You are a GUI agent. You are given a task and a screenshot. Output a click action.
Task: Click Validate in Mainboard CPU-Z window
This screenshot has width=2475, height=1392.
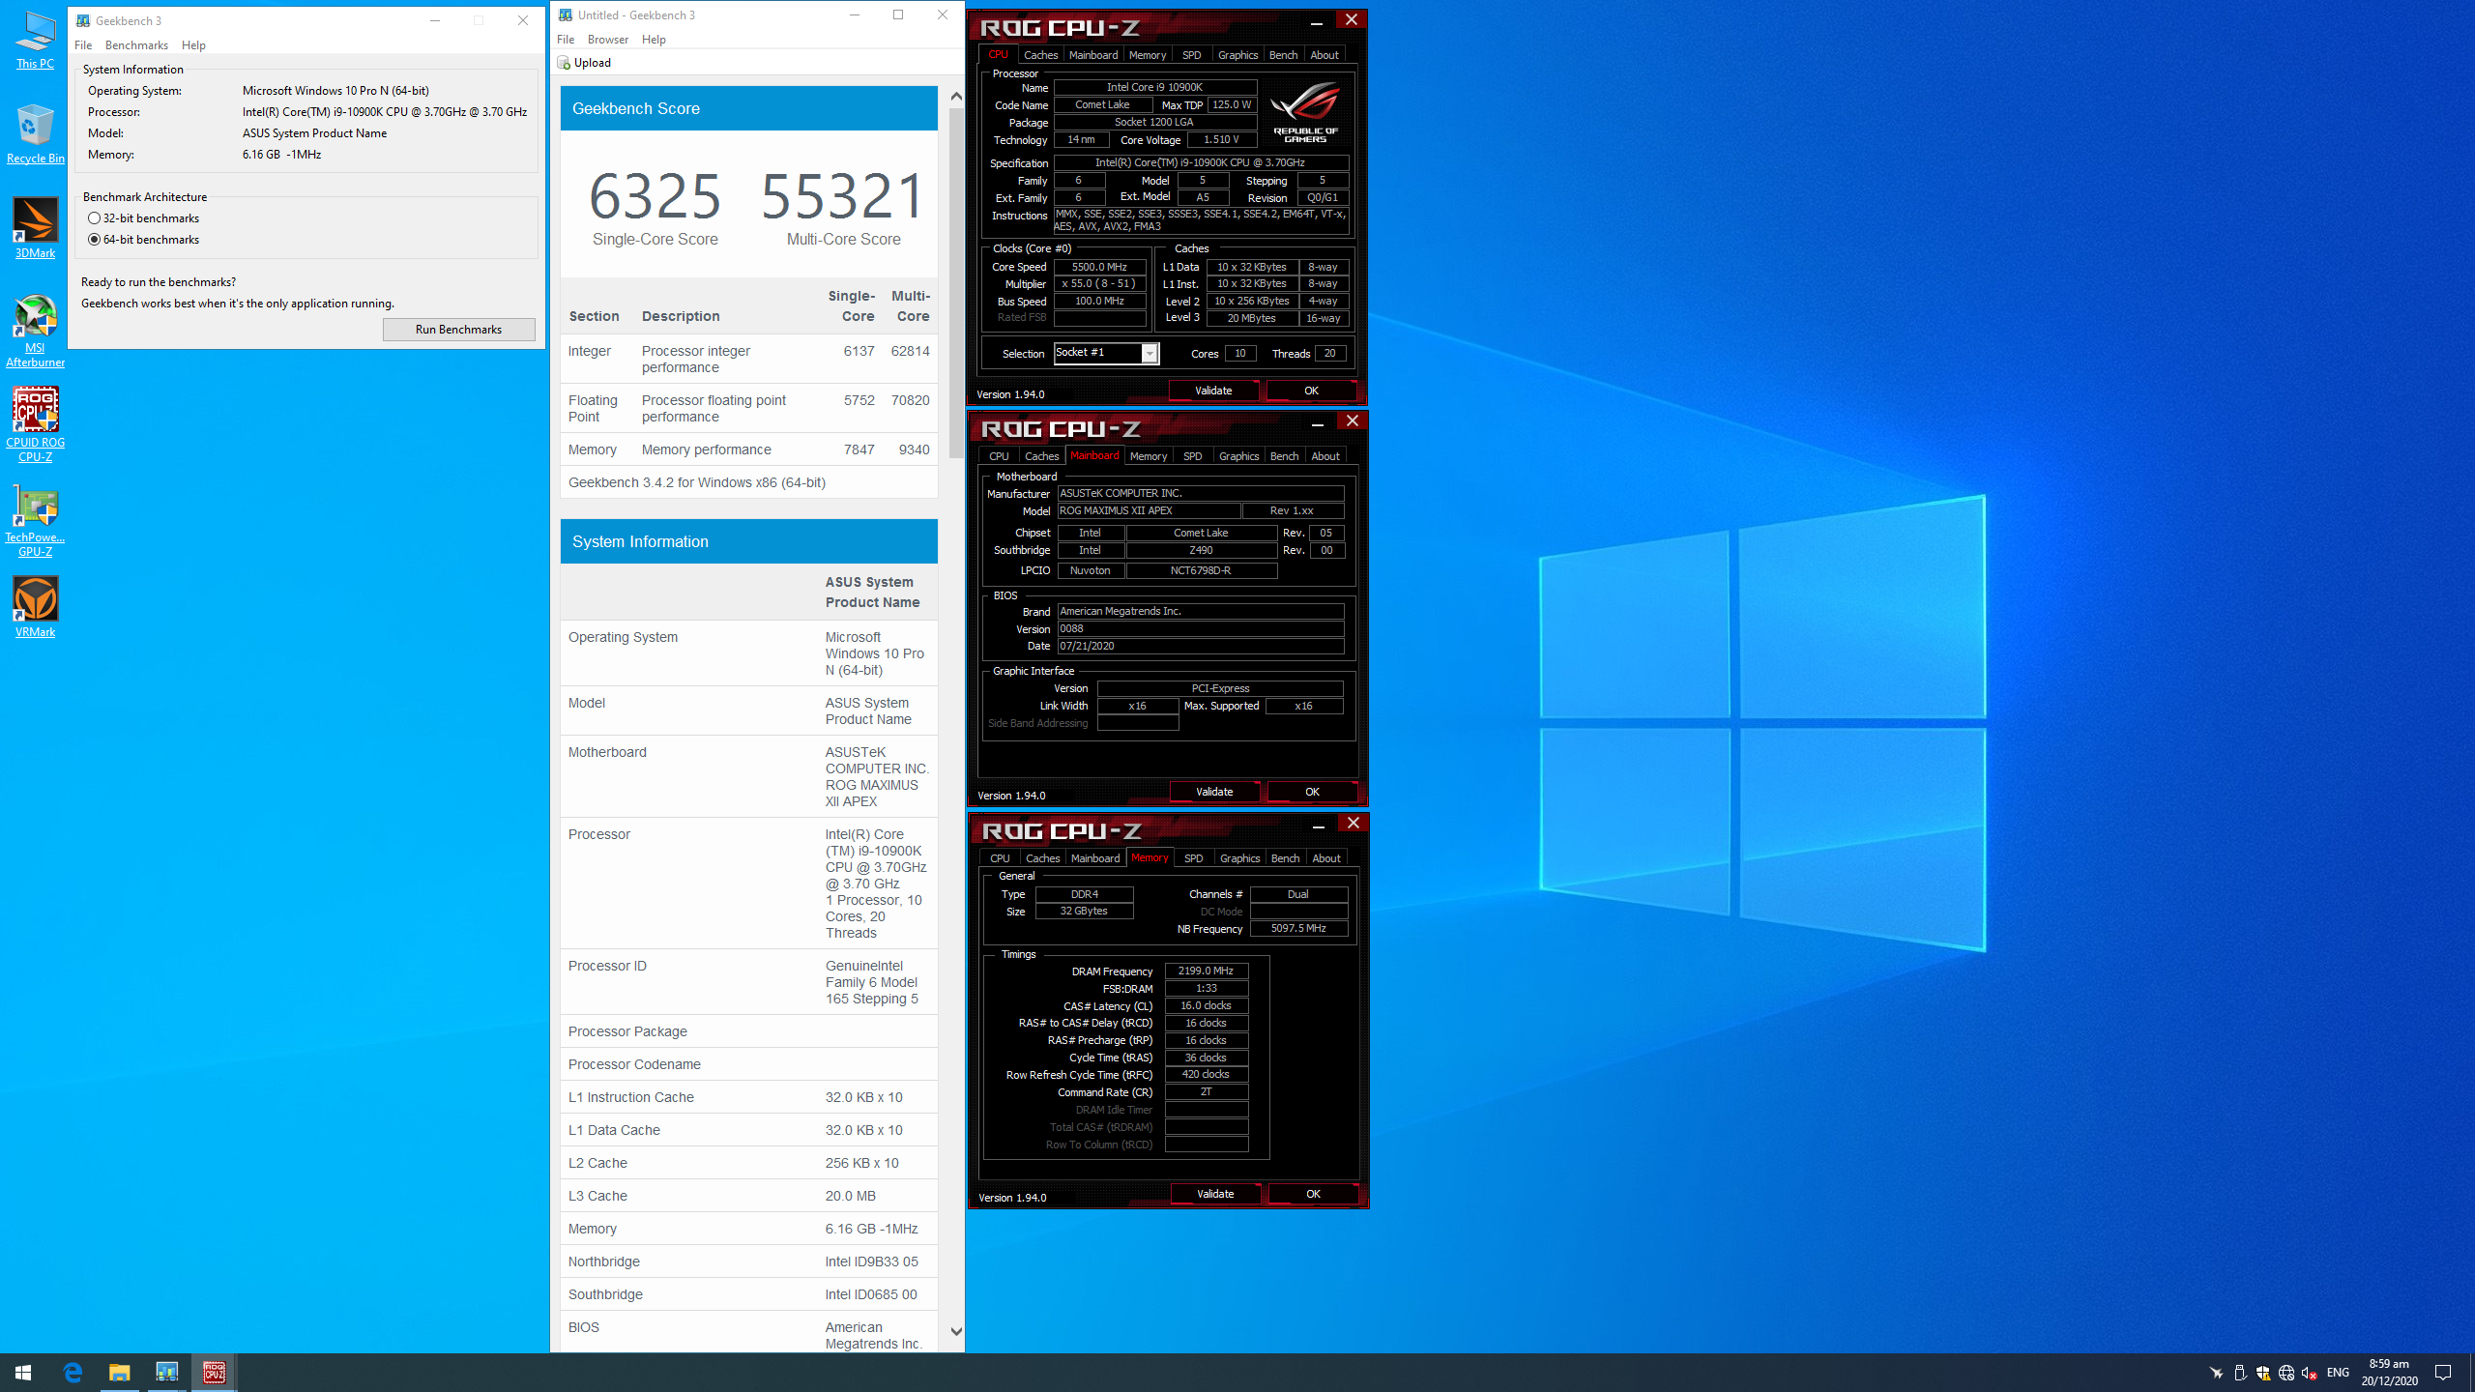[x=1214, y=792]
